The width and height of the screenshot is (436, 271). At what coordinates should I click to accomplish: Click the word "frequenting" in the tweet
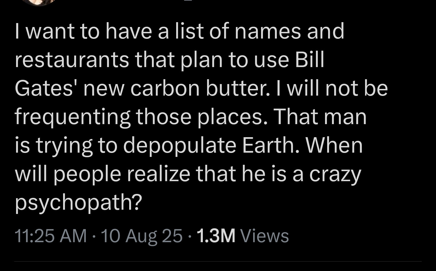(72, 117)
